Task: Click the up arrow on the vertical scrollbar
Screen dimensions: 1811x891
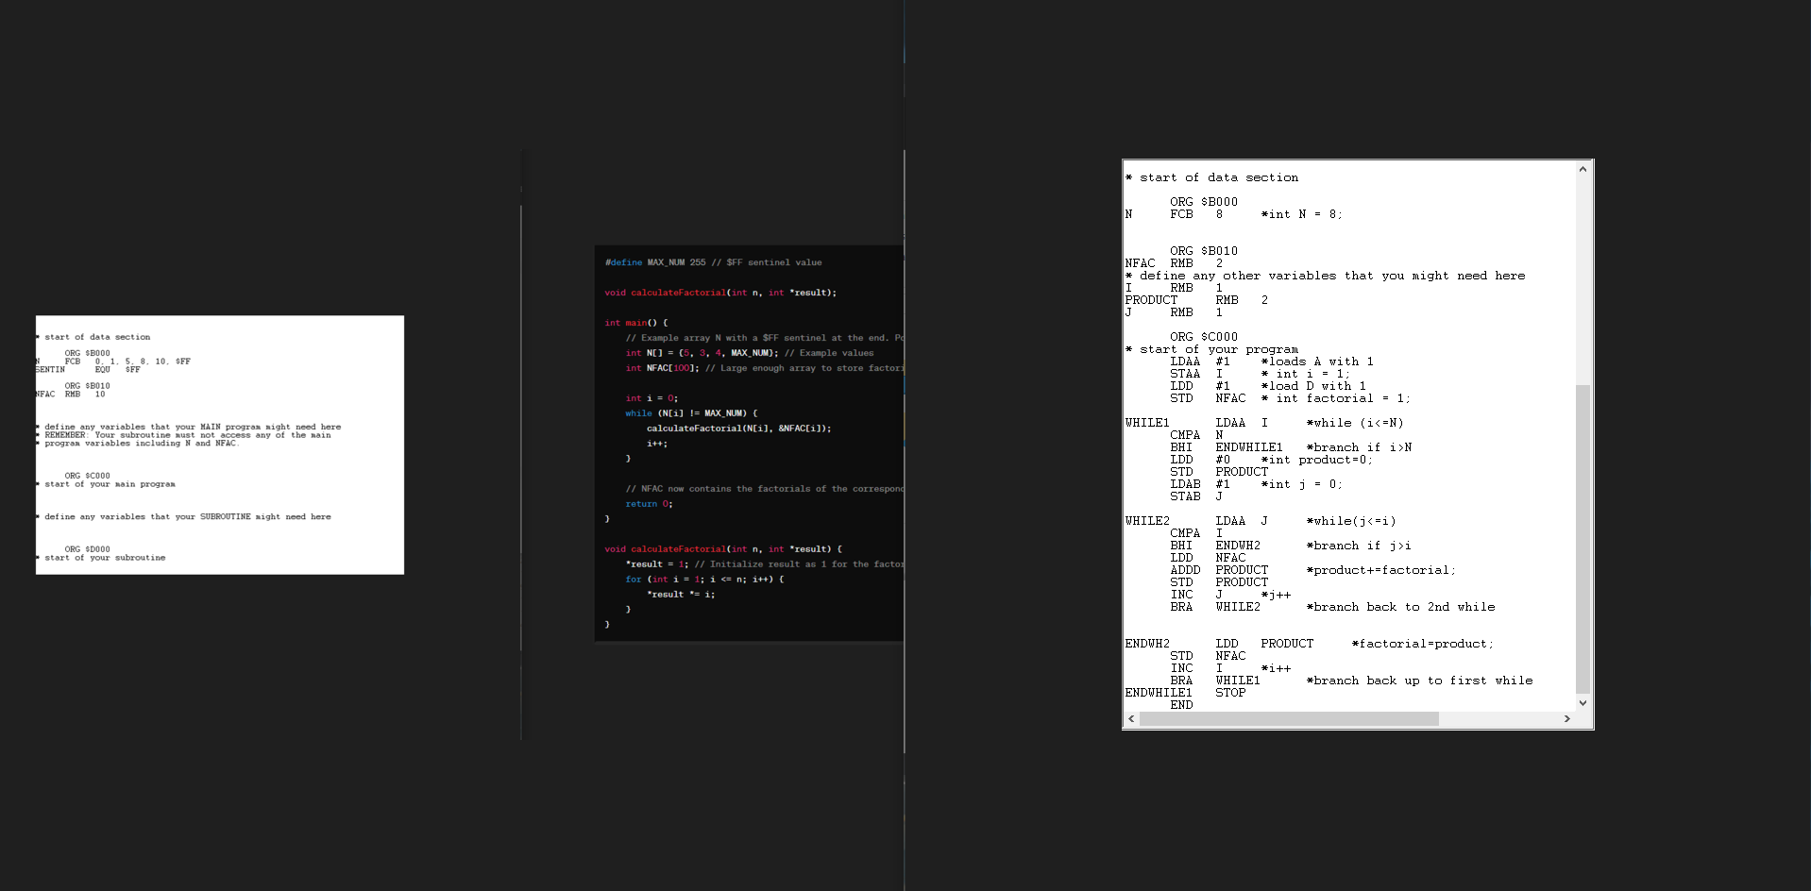Action: (1583, 169)
